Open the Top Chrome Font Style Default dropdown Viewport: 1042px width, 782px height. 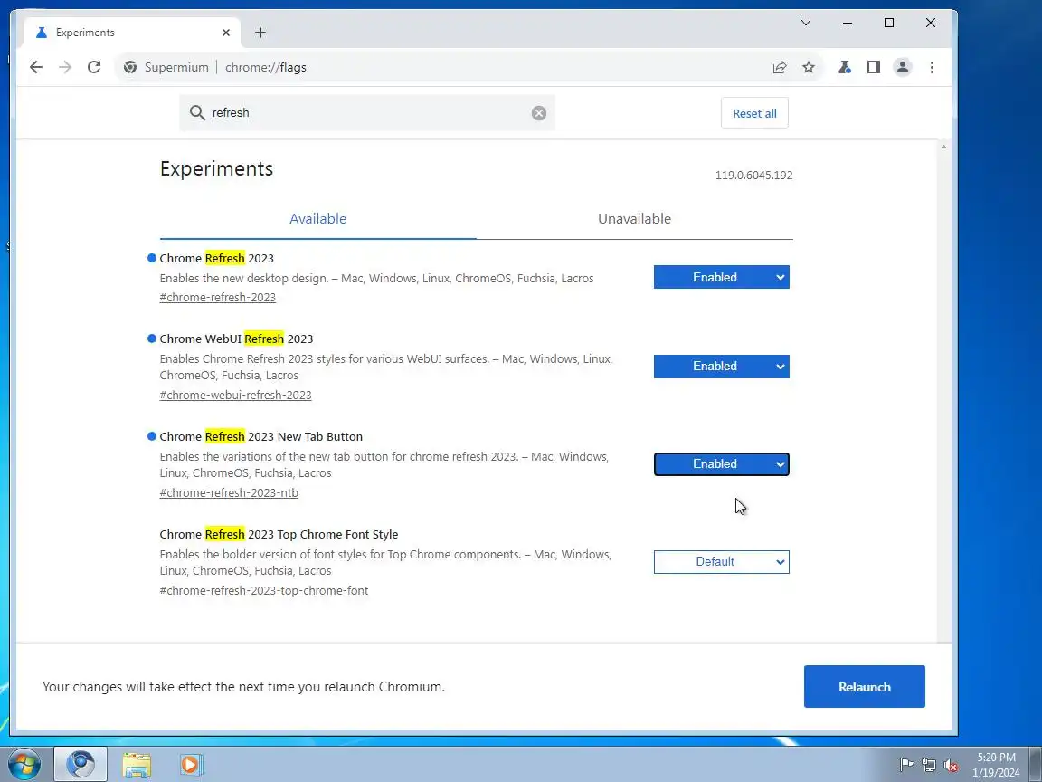pyautogui.click(x=721, y=562)
